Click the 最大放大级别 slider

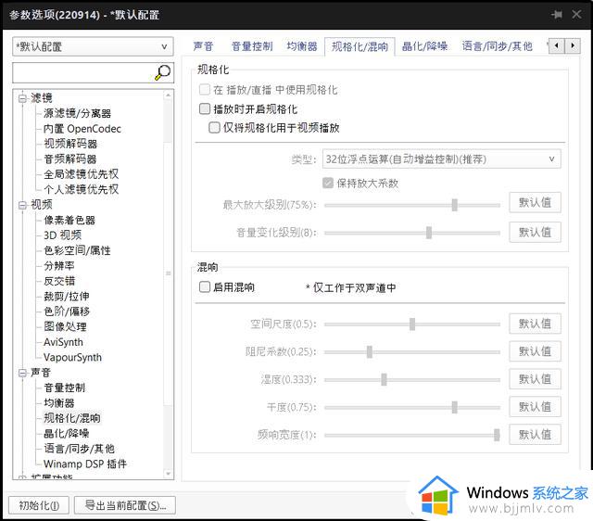point(412,205)
